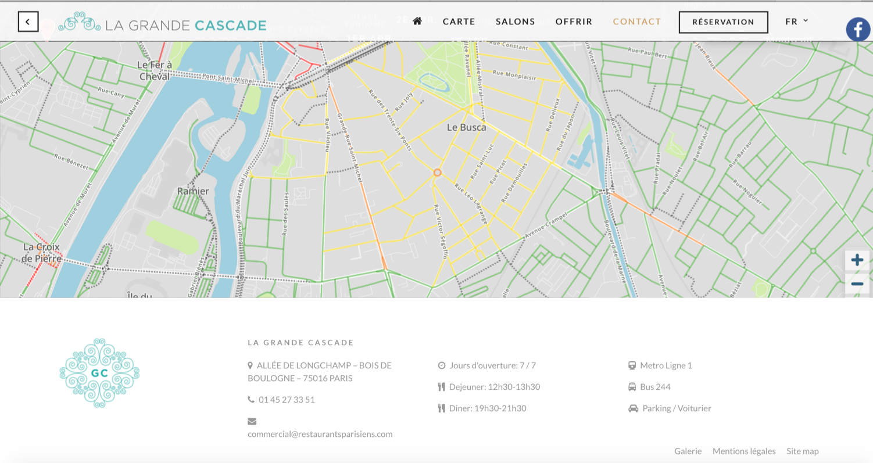Expand the FR language dropdown
Image resolution: width=873 pixels, height=463 pixels.
796,21
